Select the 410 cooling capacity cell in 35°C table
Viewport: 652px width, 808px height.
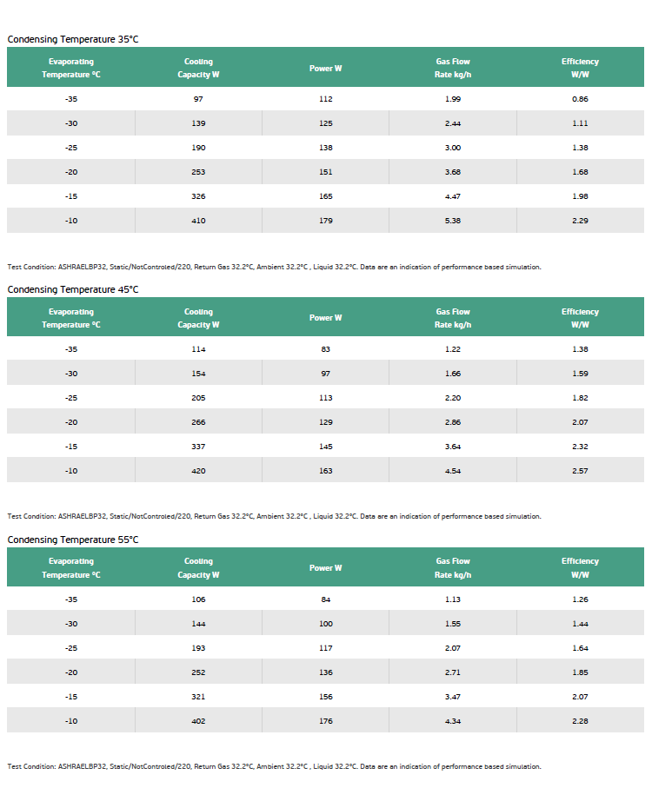198,221
